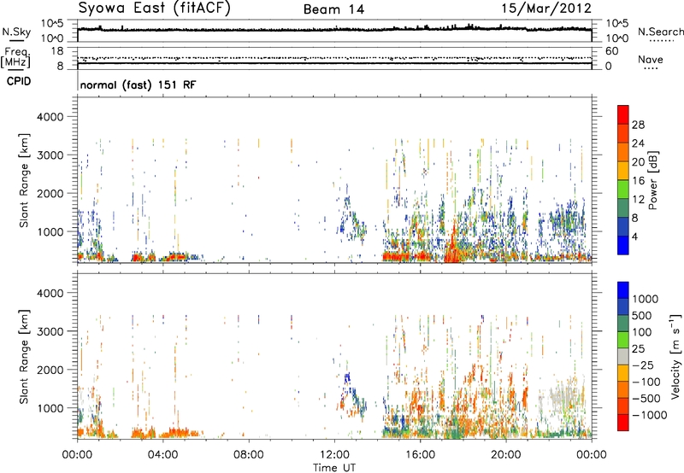Click the '20:00' time axis tick label
The width and height of the screenshot is (684, 473).
click(505, 455)
